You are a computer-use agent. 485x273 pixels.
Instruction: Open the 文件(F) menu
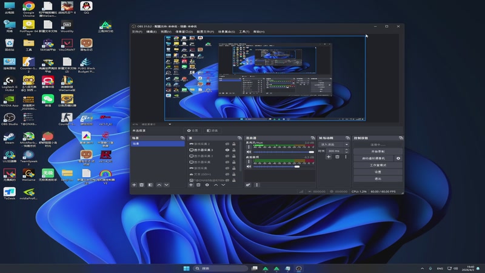tap(137, 32)
